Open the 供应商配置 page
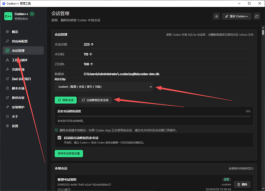Image resolution: width=265 pixels, height=191 pixels. click(23, 41)
